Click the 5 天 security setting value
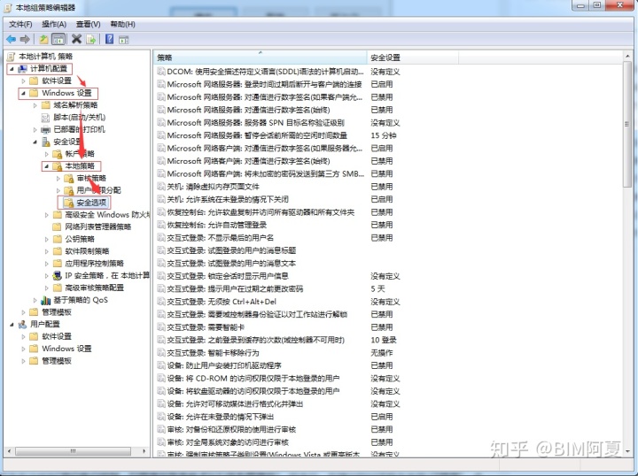Screen dimensions: 638x476 (x=377, y=289)
